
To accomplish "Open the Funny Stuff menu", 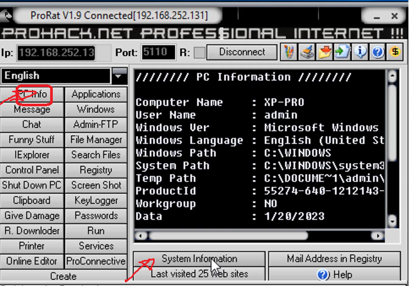I will pos(32,140).
